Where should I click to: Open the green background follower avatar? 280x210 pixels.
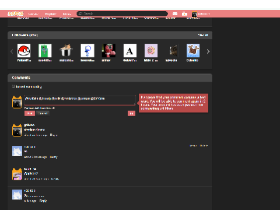pos(45,50)
